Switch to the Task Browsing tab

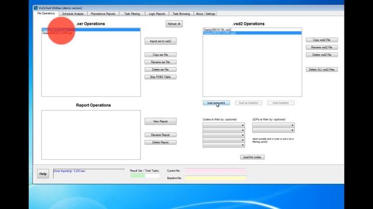[181, 14]
